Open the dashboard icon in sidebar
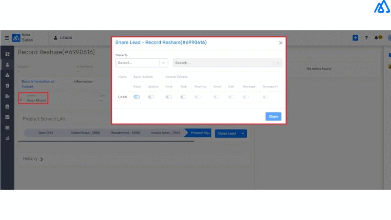Screen dimensions: 391x220 [x=7, y=54]
